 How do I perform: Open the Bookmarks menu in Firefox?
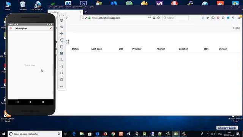pos(77,6)
